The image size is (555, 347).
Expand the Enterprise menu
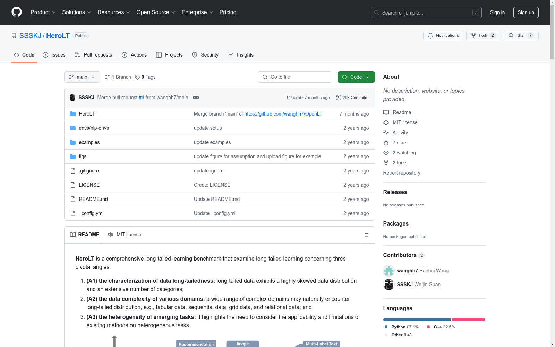point(197,12)
